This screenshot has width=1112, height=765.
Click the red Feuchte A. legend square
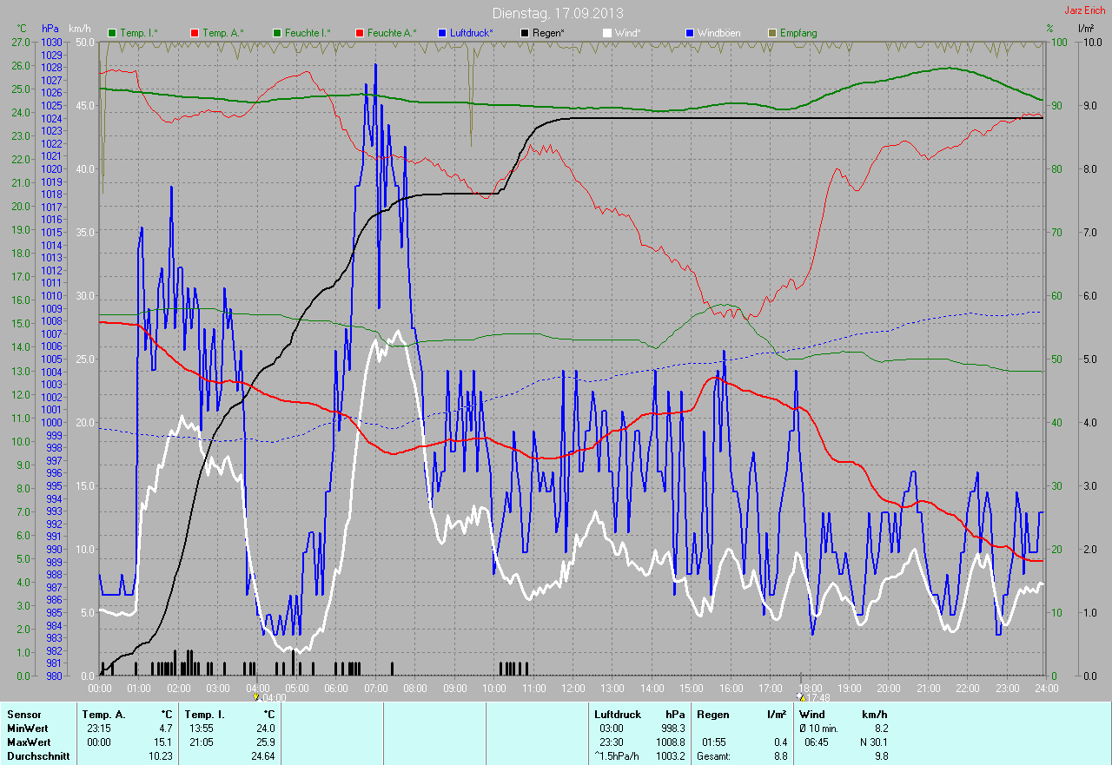359,33
